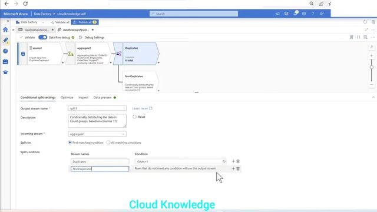Image resolution: width=377 pixels, height=212 pixels.
Task: Open the Manage toolbox hub
Action: pos(5,61)
